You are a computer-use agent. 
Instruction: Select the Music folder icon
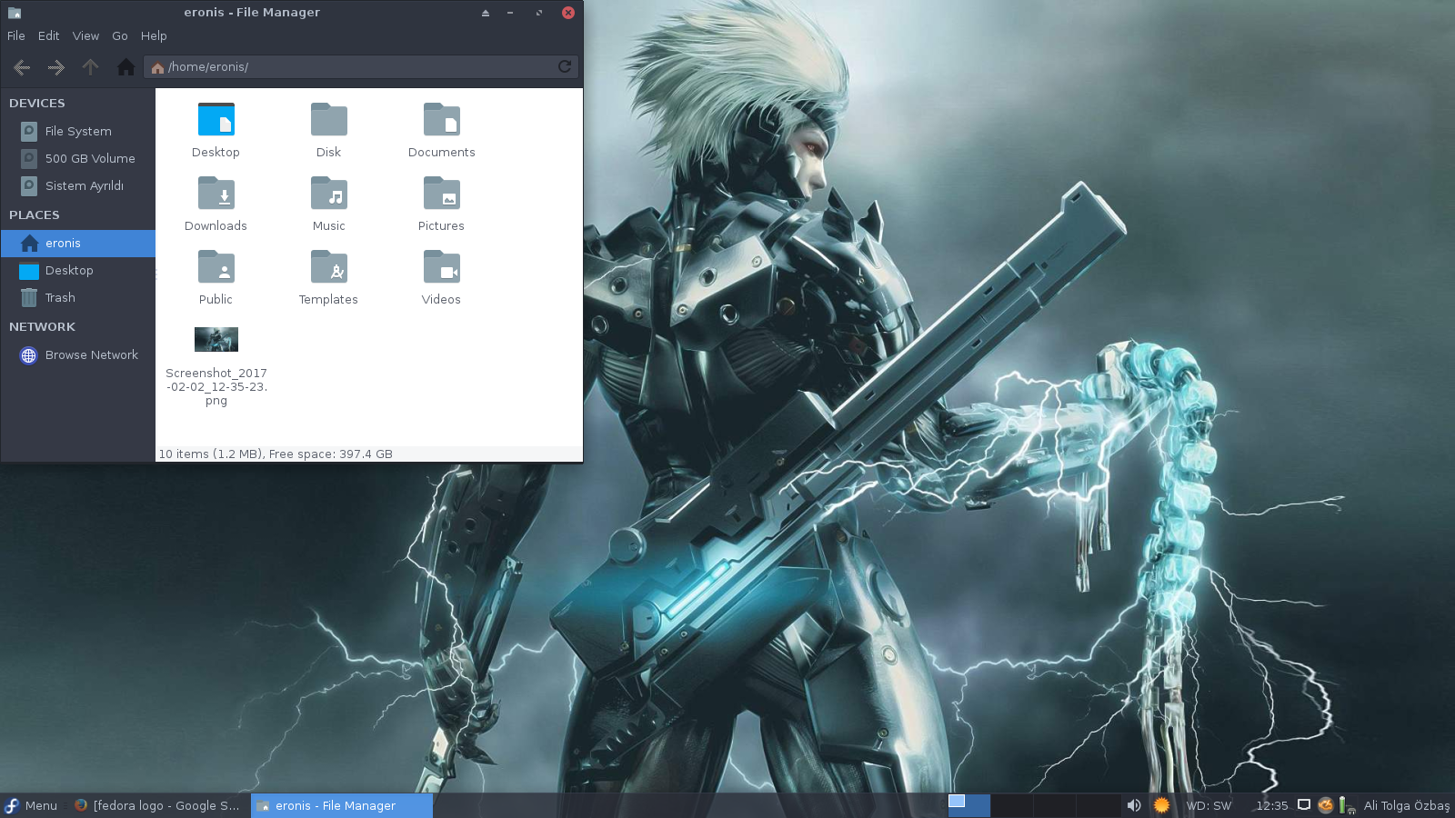pos(329,194)
